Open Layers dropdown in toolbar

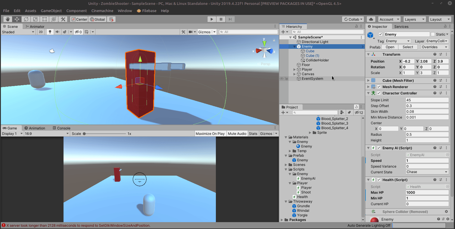click(x=414, y=19)
